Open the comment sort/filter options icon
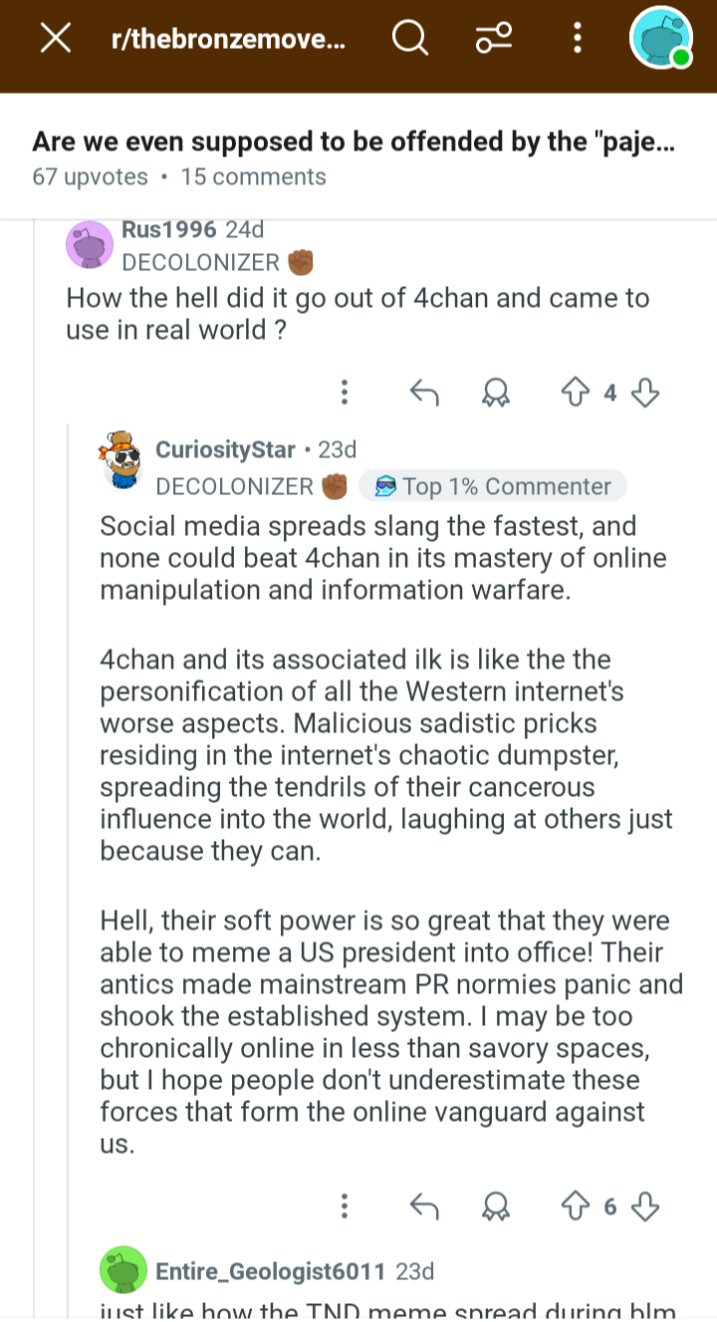 [494, 39]
